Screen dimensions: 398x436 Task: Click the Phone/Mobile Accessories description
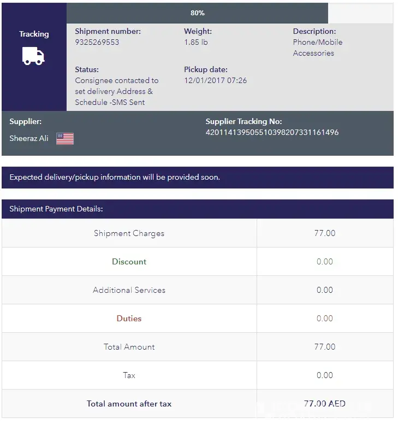click(317, 48)
